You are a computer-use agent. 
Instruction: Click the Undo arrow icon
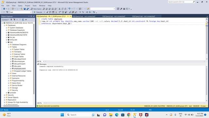point(69,9)
